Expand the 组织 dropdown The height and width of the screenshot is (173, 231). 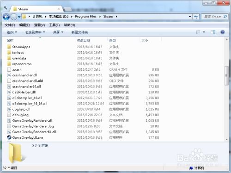(x=12, y=32)
